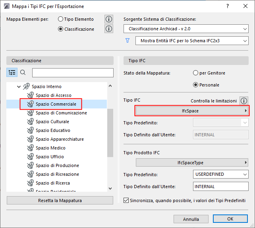
Task: Open the IfcSpaceType product type menu
Action: [x=192, y=163]
